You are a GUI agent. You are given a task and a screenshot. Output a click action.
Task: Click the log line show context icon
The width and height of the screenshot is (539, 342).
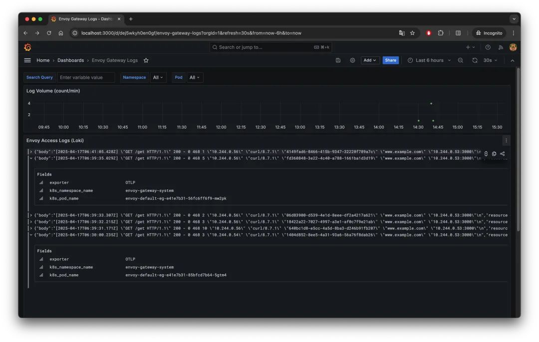[486, 154]
